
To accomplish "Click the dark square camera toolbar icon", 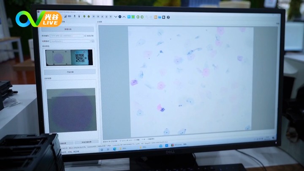I will pos(164,17).
